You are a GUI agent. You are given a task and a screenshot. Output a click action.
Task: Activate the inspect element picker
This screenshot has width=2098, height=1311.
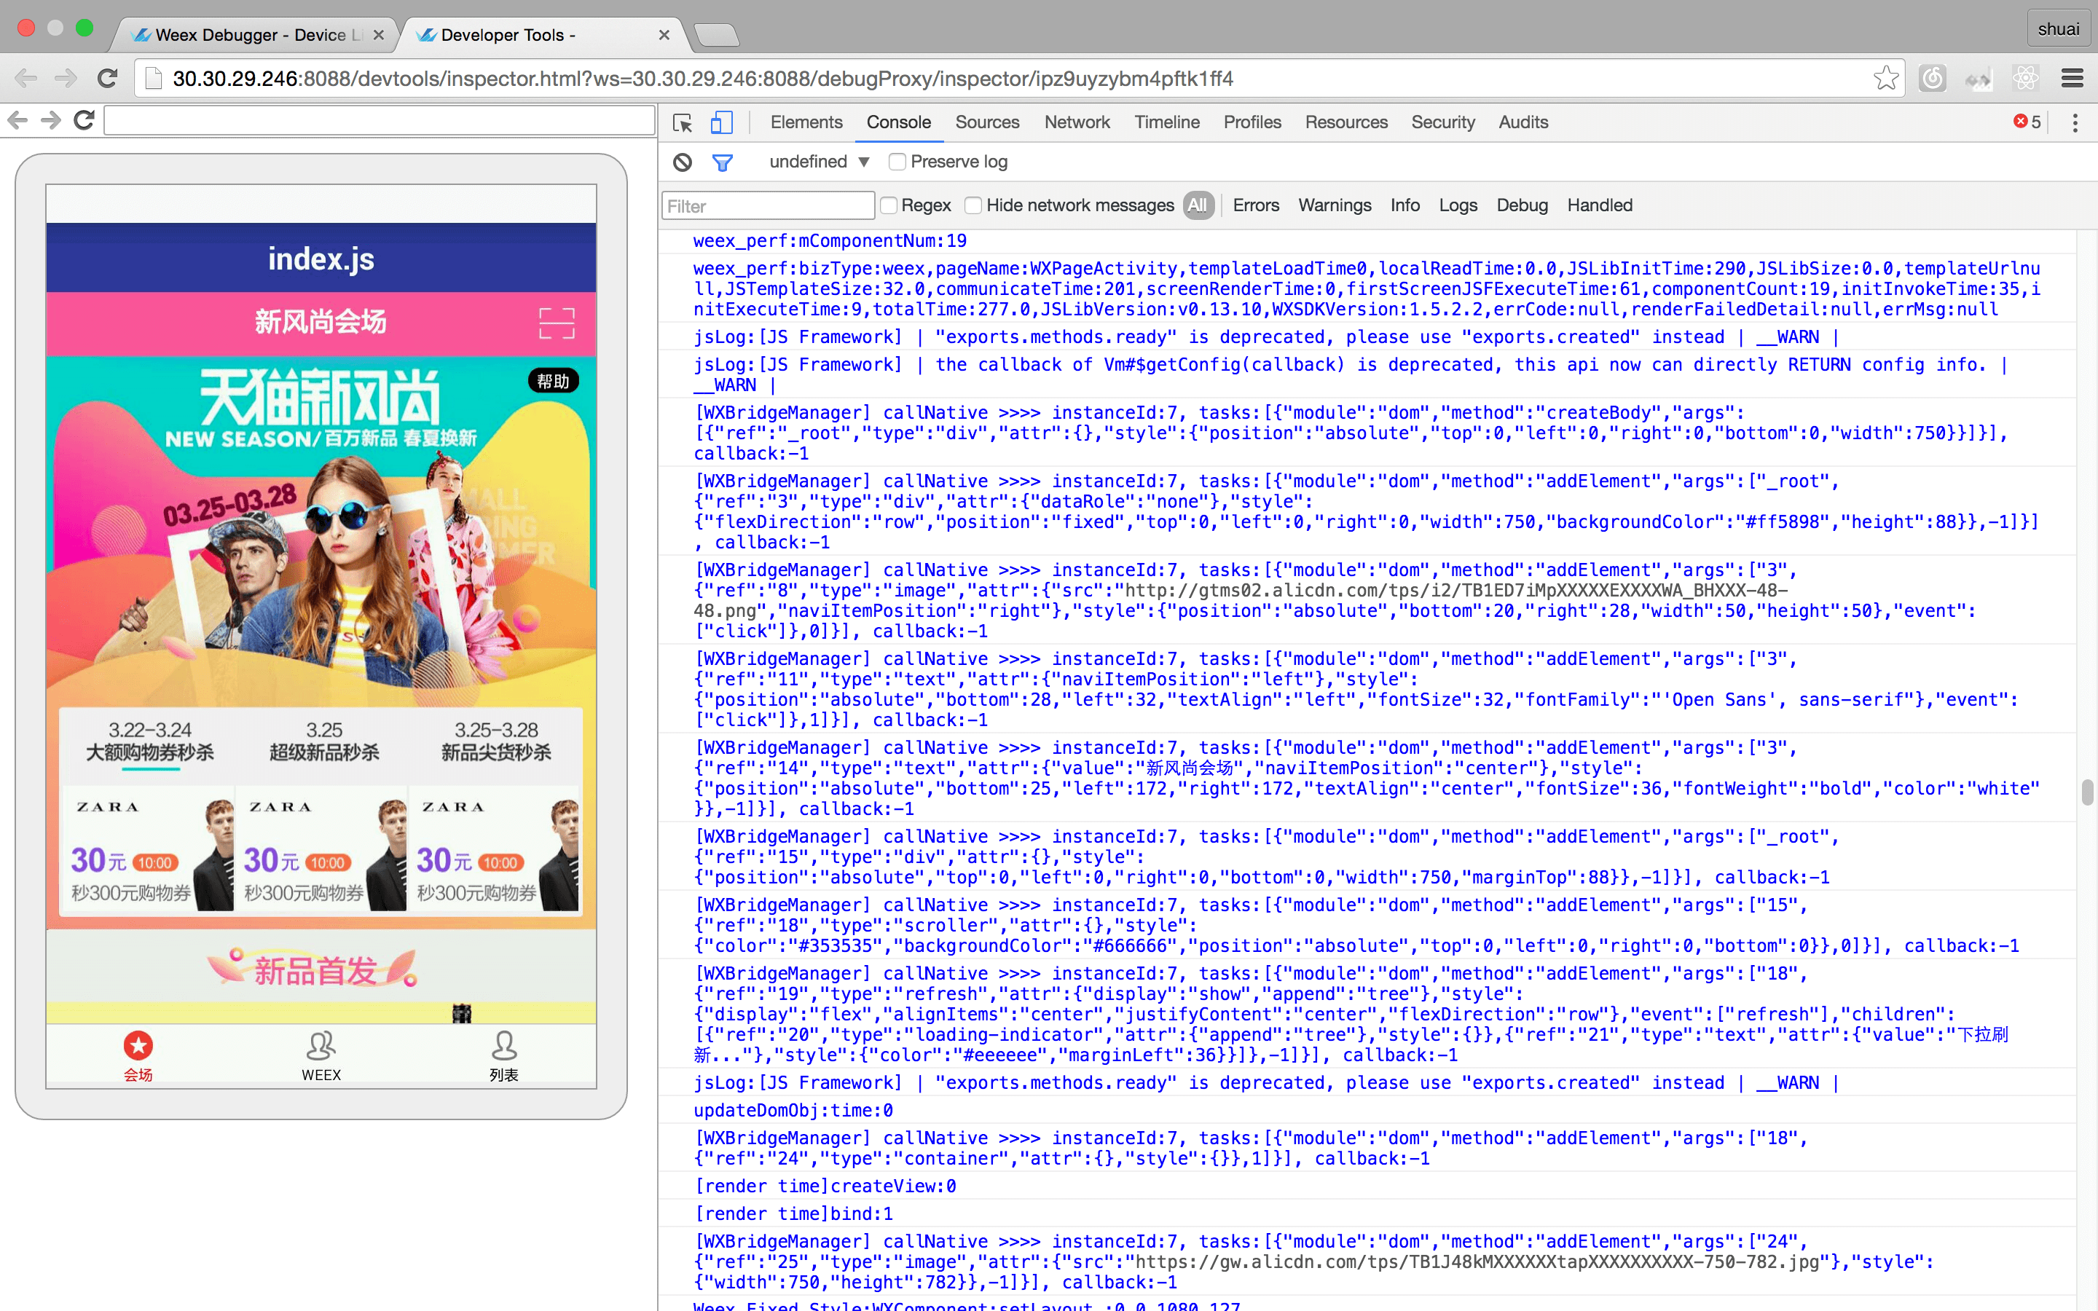coord(683,123)
